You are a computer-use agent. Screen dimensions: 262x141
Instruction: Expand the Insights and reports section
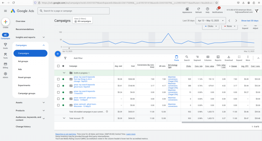coord(30,37)
